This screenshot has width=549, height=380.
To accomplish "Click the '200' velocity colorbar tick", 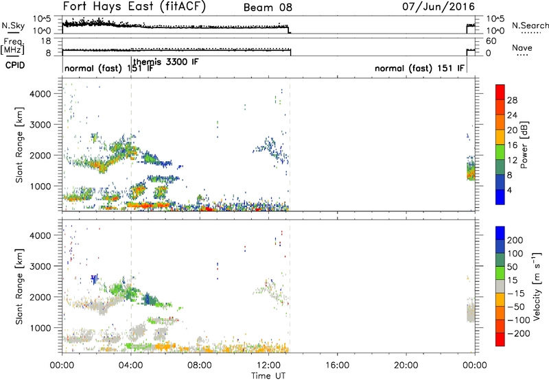I will point(515,240).
